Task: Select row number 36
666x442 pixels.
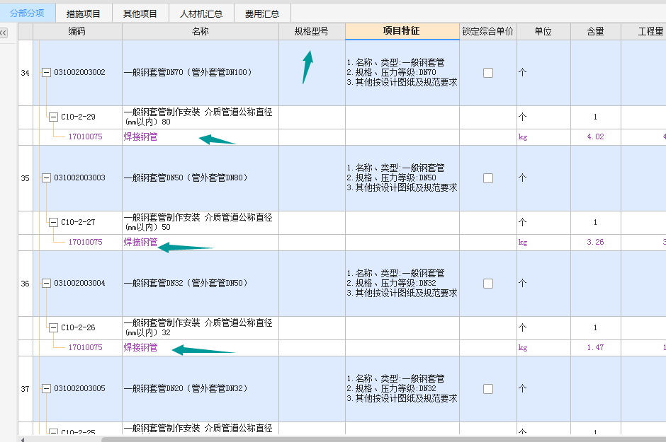Action: 25,284
